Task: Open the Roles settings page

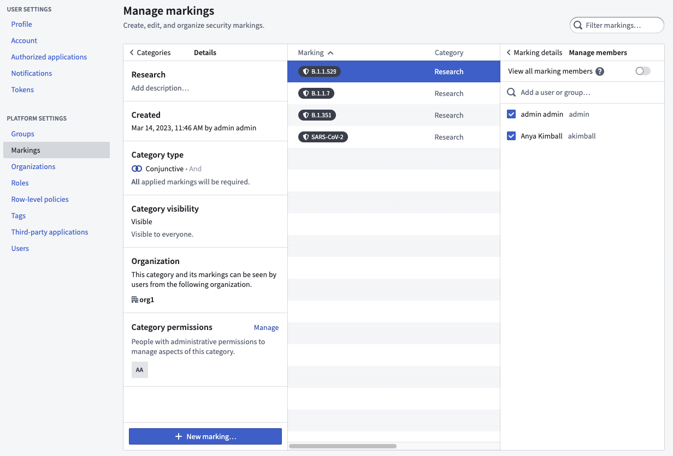Action: tap(20, 183)
